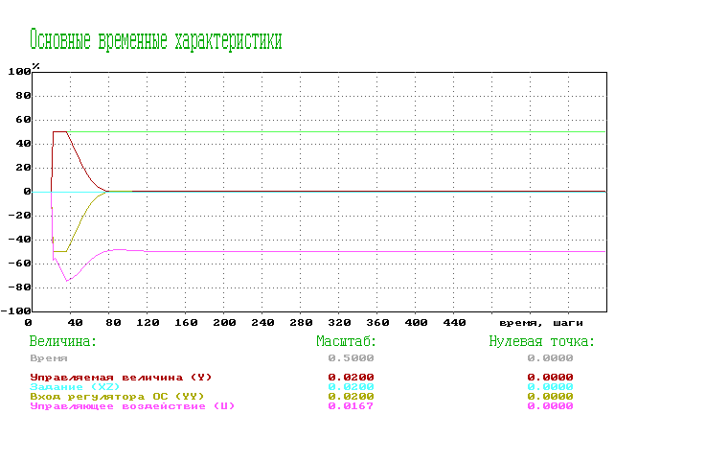
Task: Click the magenta zero point value 0.0000
Action: [550, 405]
